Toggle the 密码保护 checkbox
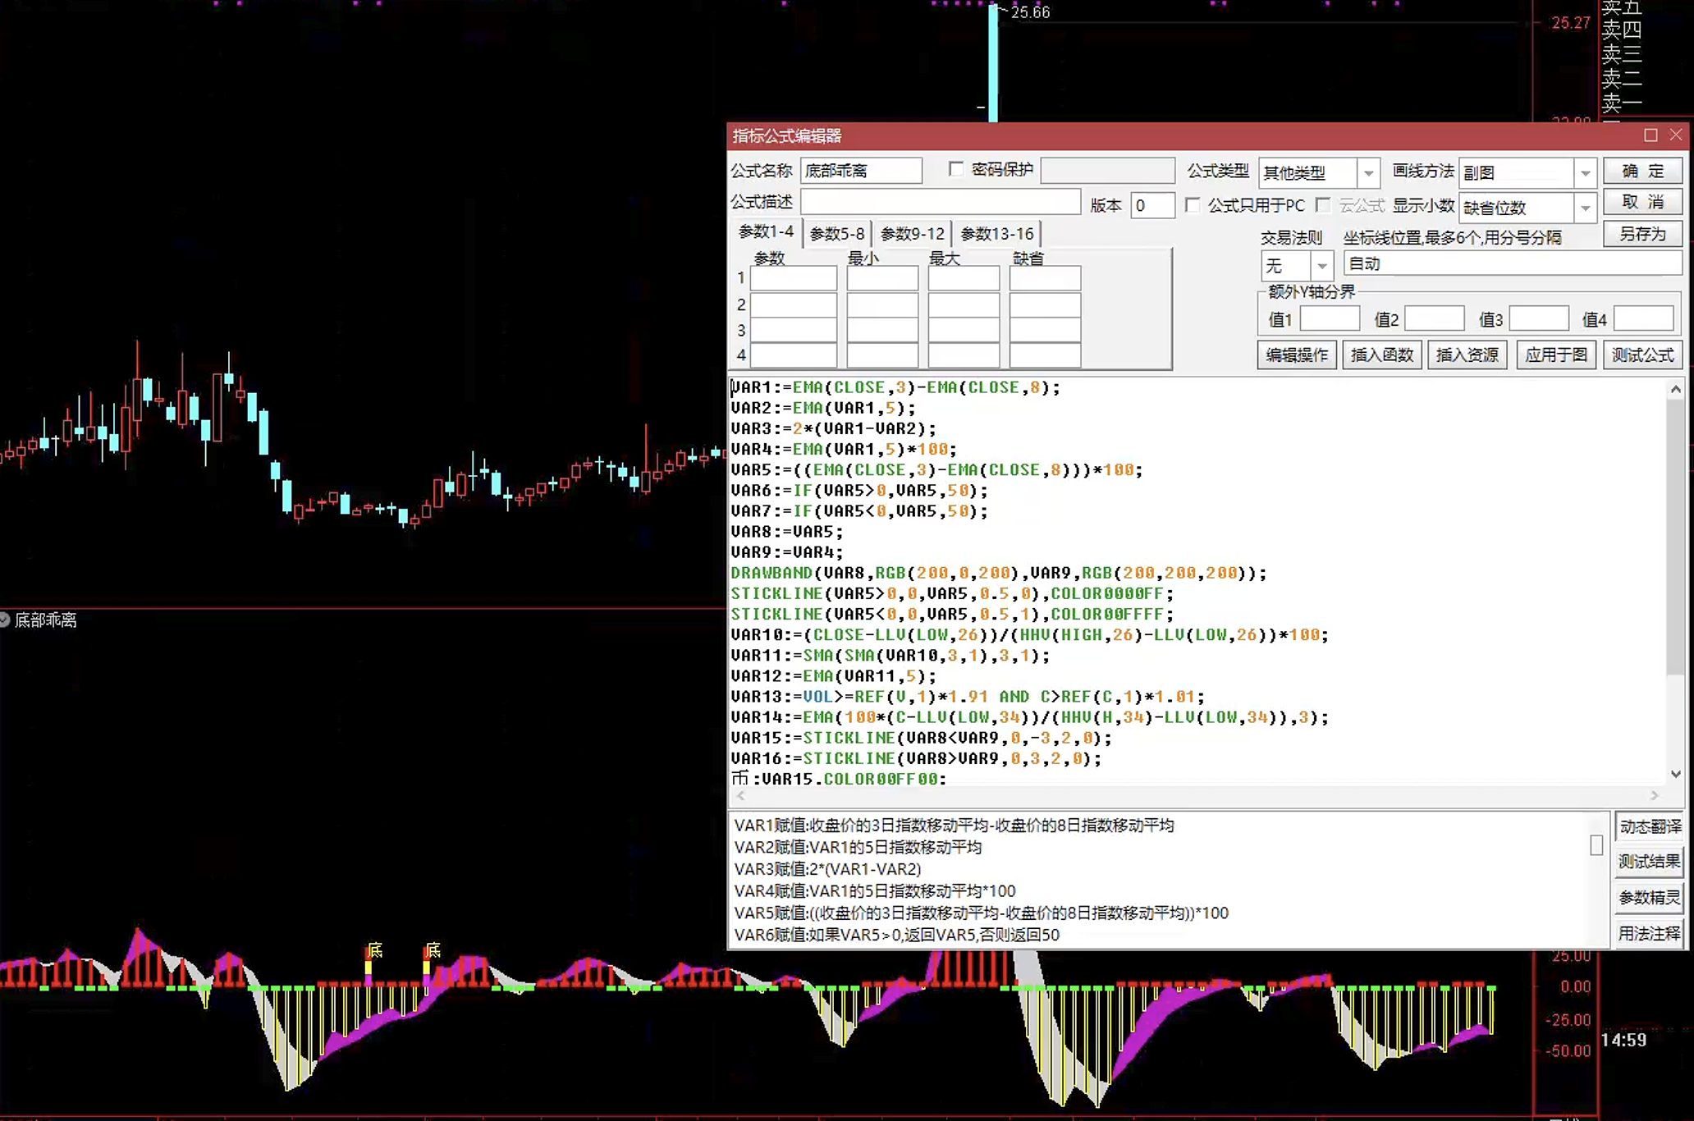 (x=955, y=169)
